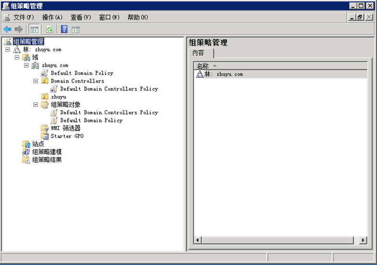Select the 组策略建模 label

[x=47, y=152]
